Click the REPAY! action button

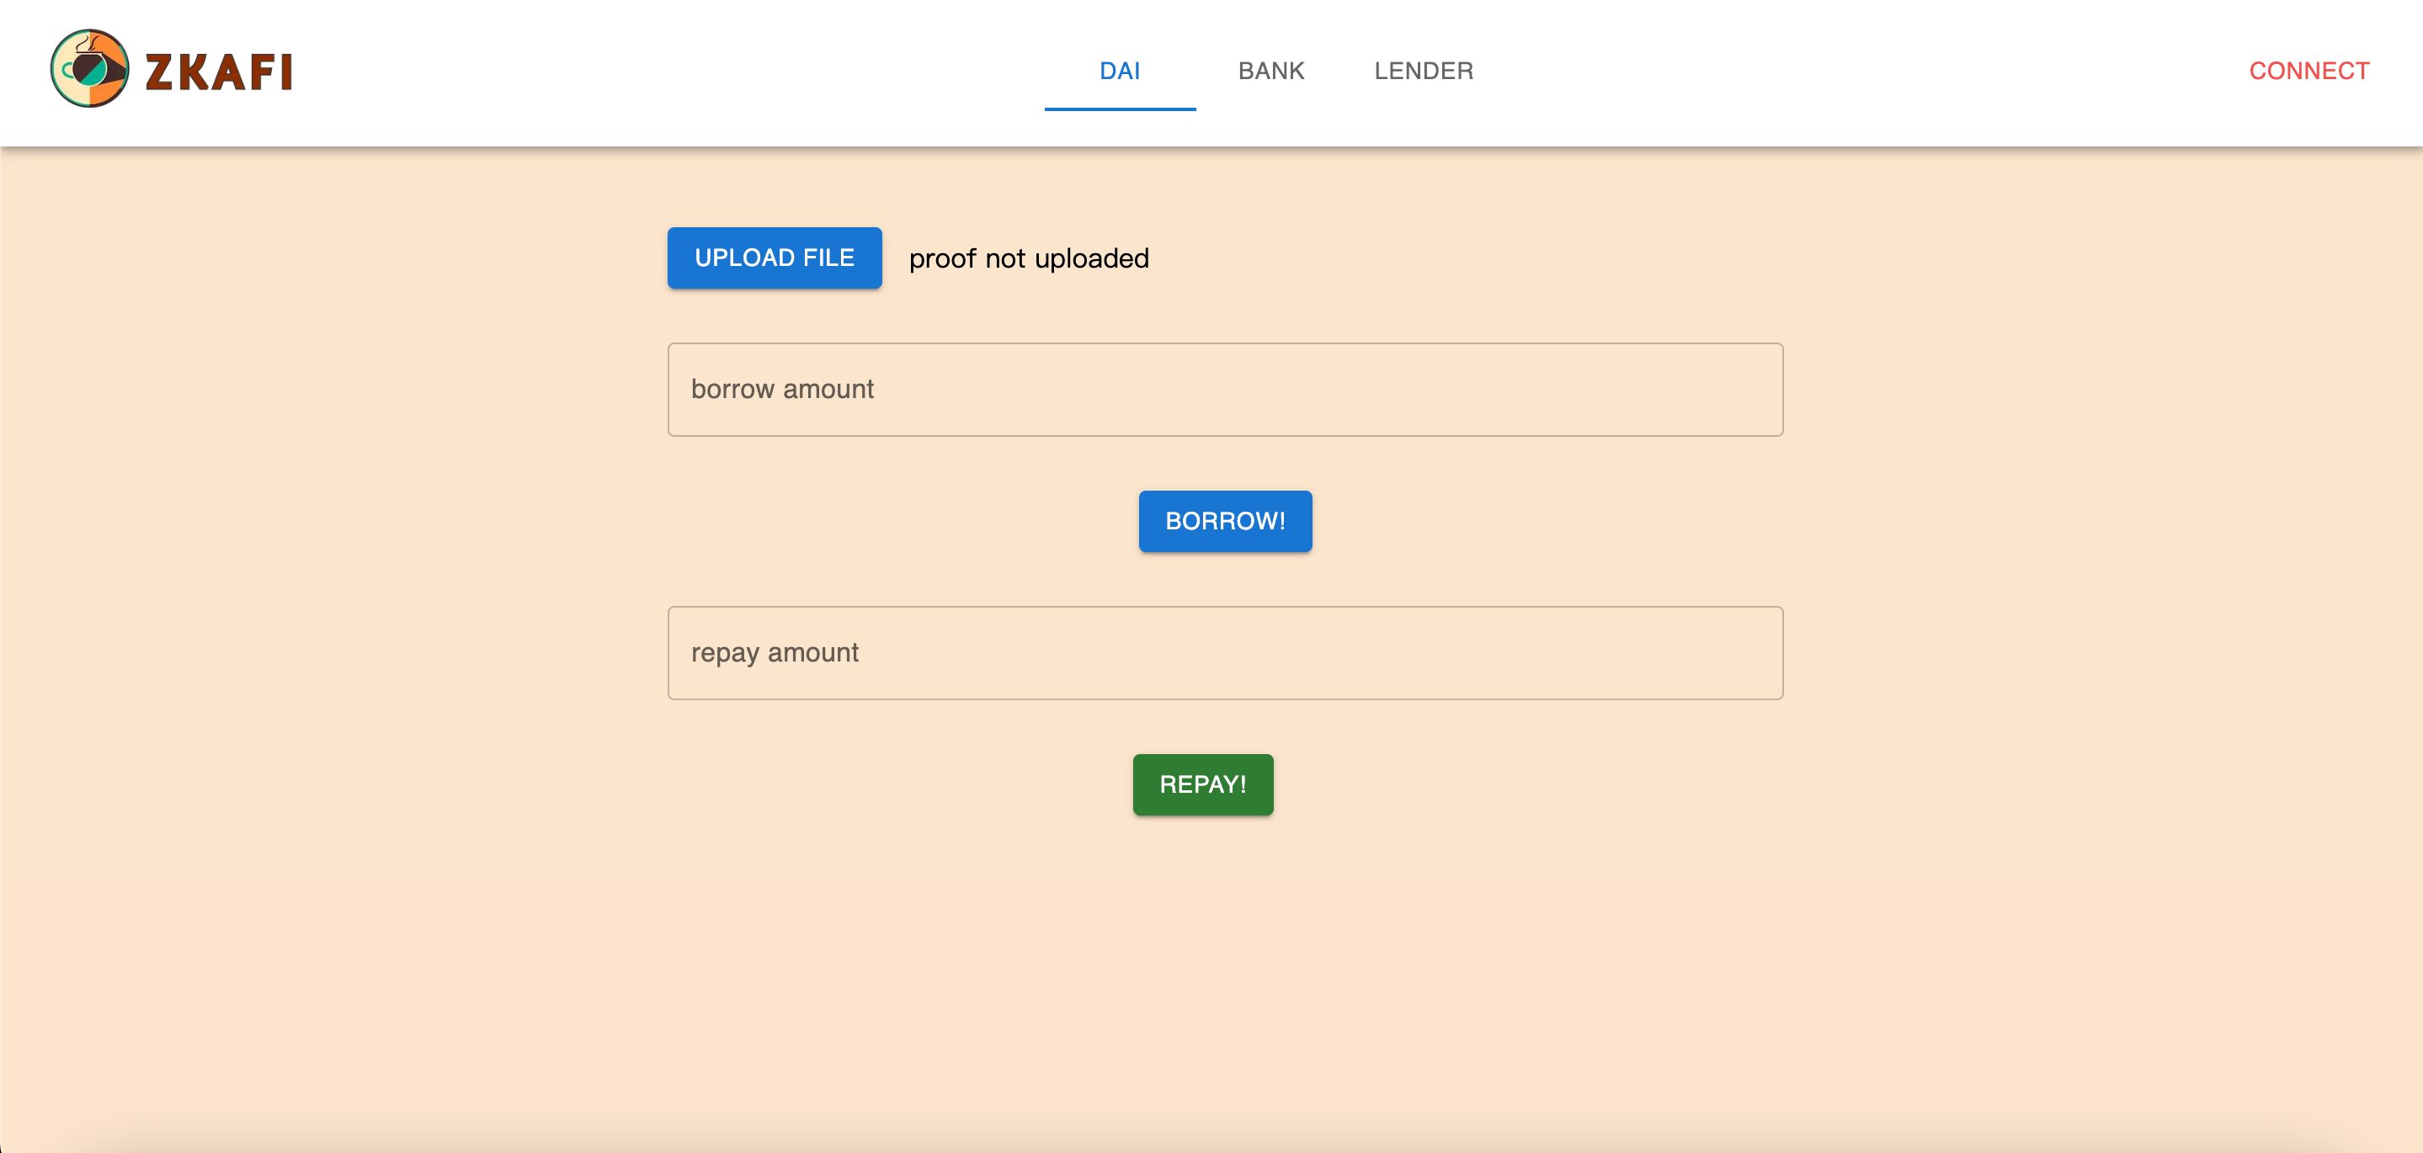(1202, 784)
